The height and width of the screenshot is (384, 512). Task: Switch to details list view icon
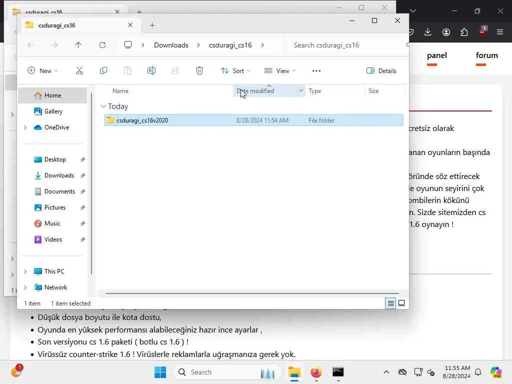point(390,303)
